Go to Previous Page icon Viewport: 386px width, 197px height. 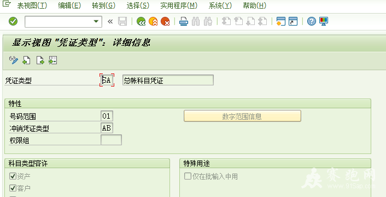click(x=238, y=22)
